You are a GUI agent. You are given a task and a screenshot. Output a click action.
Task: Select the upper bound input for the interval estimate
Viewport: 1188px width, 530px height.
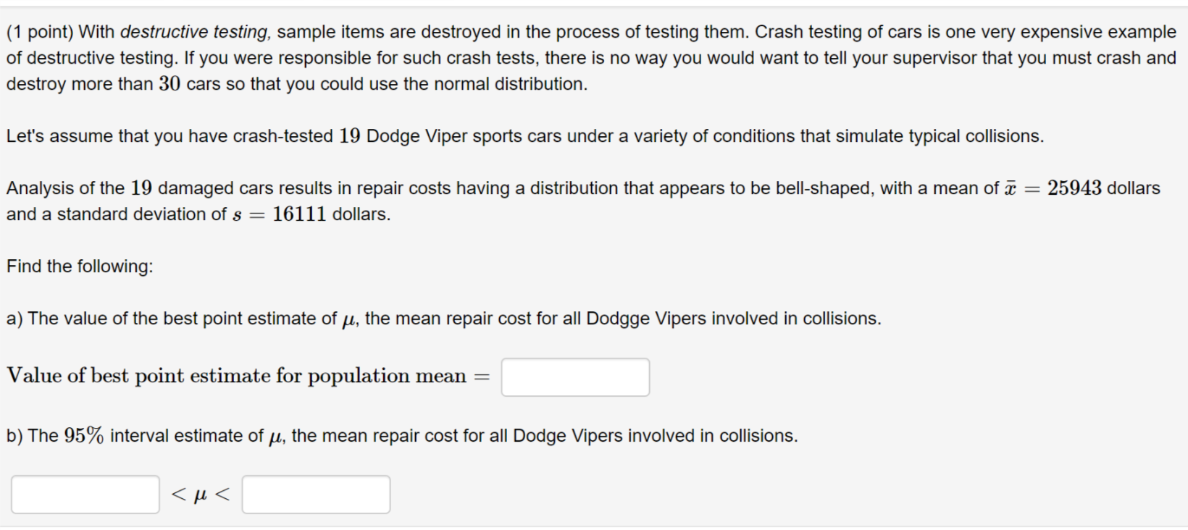(x=317, y=494)
